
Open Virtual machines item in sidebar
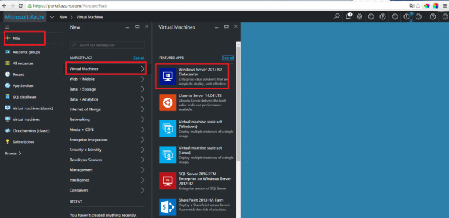[22, 120]
